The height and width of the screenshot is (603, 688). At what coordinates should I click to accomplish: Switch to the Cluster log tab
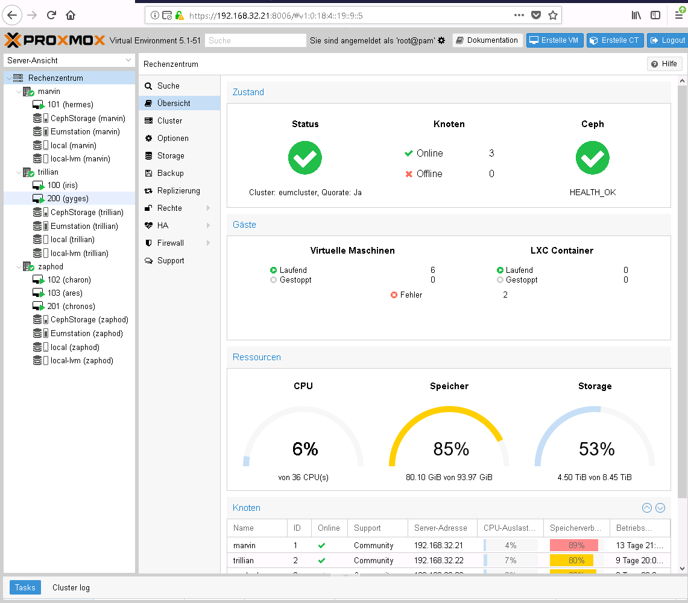[71, 587]
